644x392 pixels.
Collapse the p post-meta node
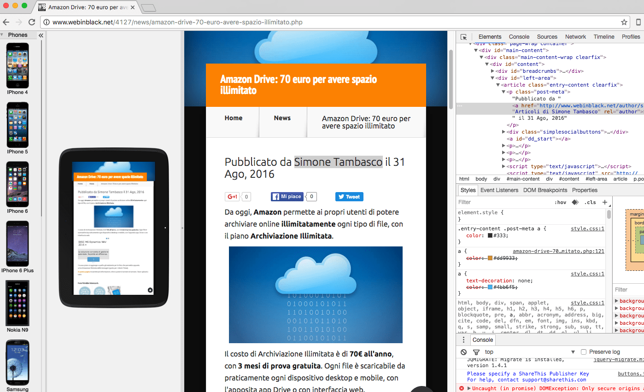point(503,92)
